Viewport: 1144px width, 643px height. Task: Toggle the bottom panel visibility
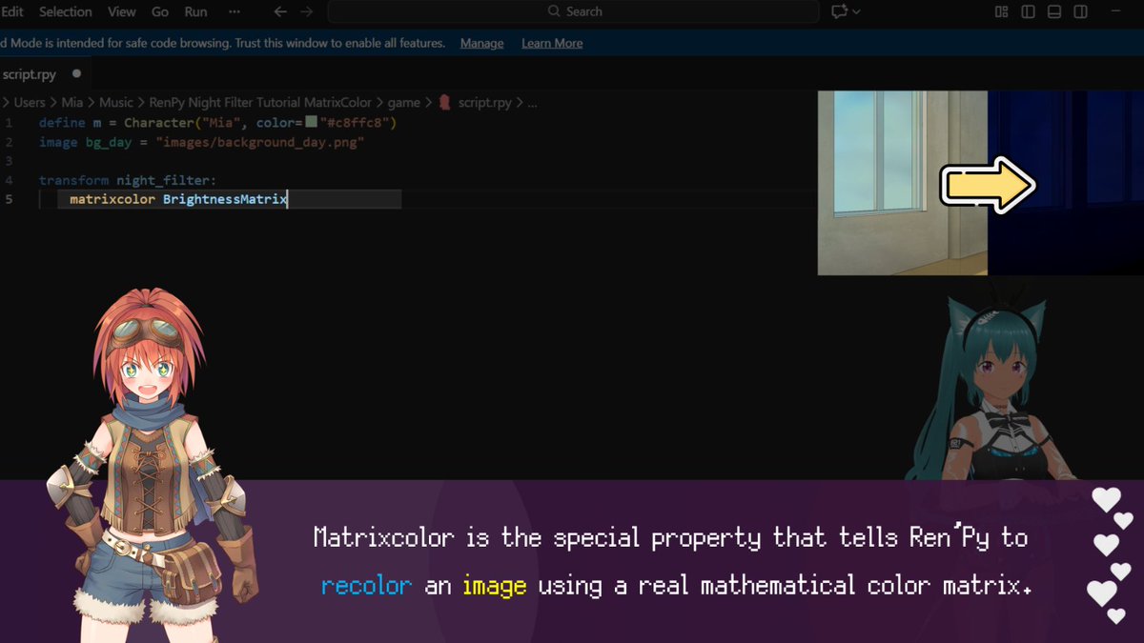click(1054, 11)
